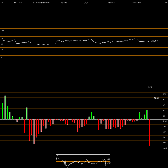The width and height of the screenshot is (168, 168).
Task: Click the MR axis label -60
Action: [164, 137]
